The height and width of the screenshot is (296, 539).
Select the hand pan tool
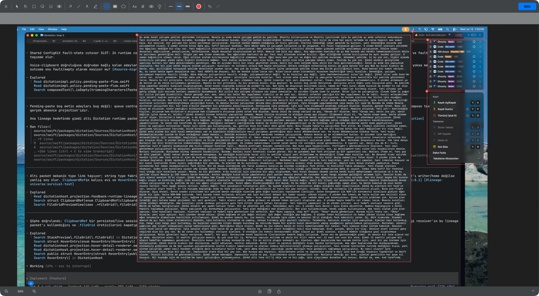(x=25, y=6)
